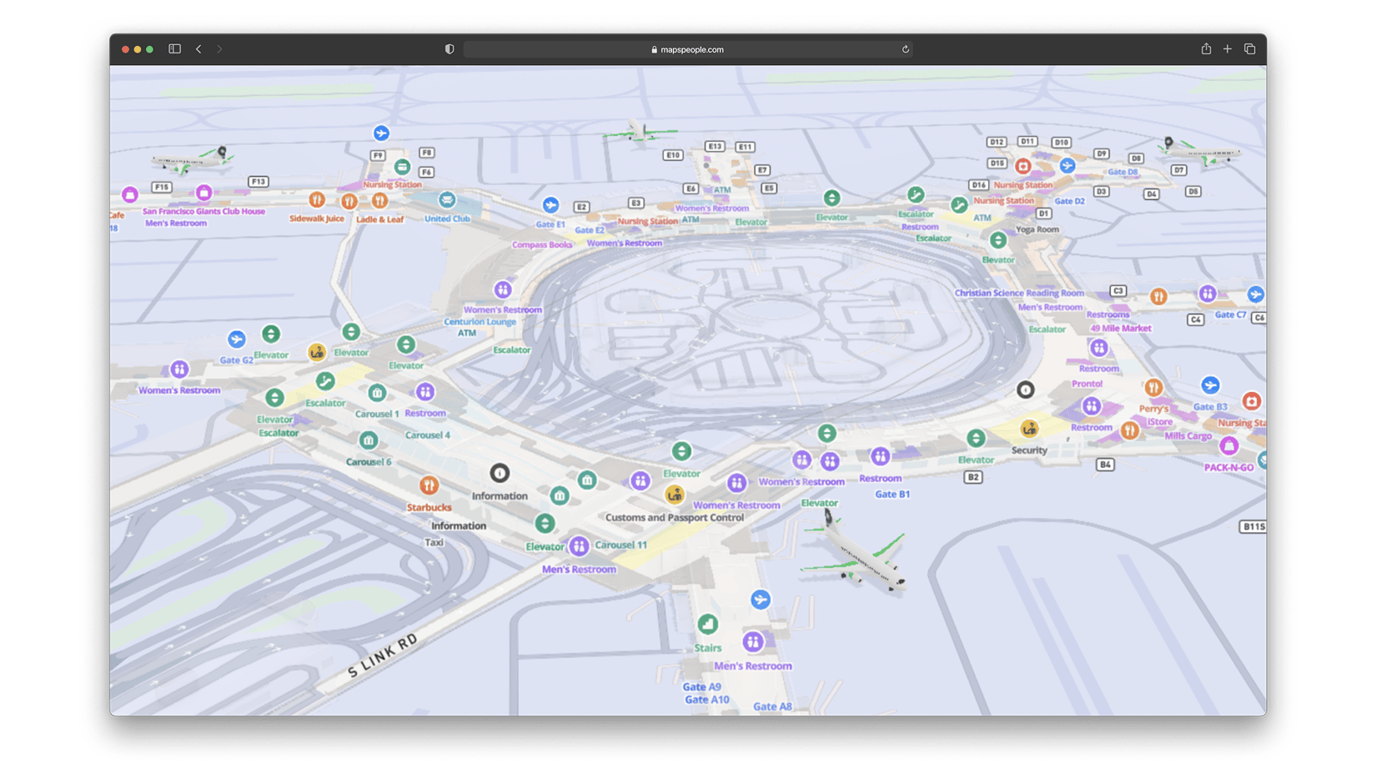Select the Perry's restaurant icon
This screenshot has width=1376, height=774.
tap(1153, 388)
